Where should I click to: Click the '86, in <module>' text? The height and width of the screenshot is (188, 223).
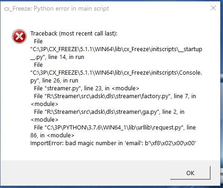52,135
